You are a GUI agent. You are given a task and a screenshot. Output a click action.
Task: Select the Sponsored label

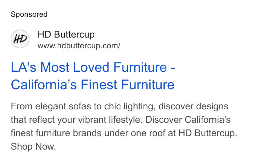[29, 14]
